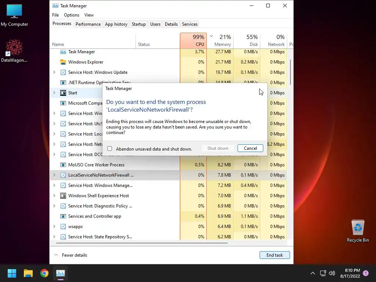The height and width of the screenshot is (282, 376).
Task: Collapse view with Fewer details
Action: [71, 255]
